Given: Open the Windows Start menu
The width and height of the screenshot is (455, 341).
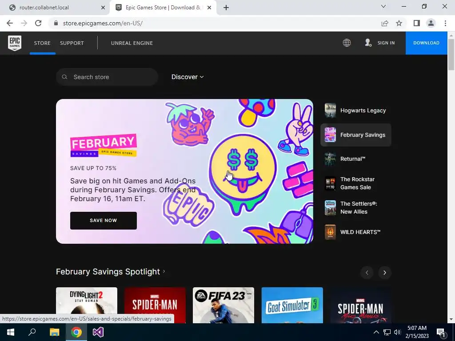Looking at the screenshot, I should (11, 332).
